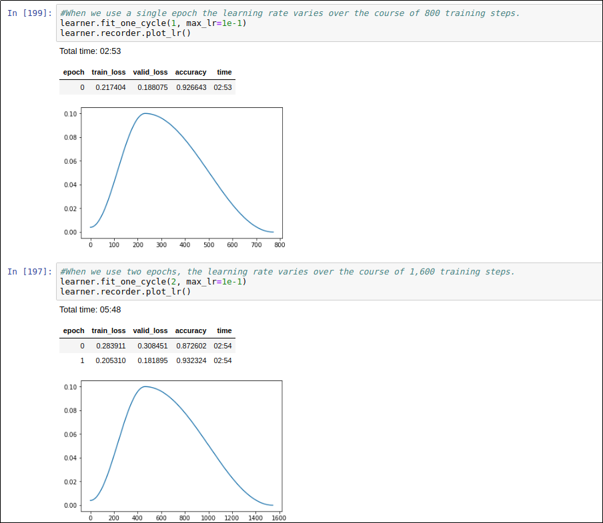Viewport: 603px width, 523px height.
Task: Select the plot_lr() line in cell 199
Action: pos(125,33)
